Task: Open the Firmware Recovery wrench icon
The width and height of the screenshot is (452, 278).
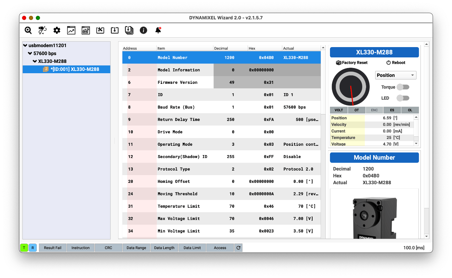Action: point(100,30)
